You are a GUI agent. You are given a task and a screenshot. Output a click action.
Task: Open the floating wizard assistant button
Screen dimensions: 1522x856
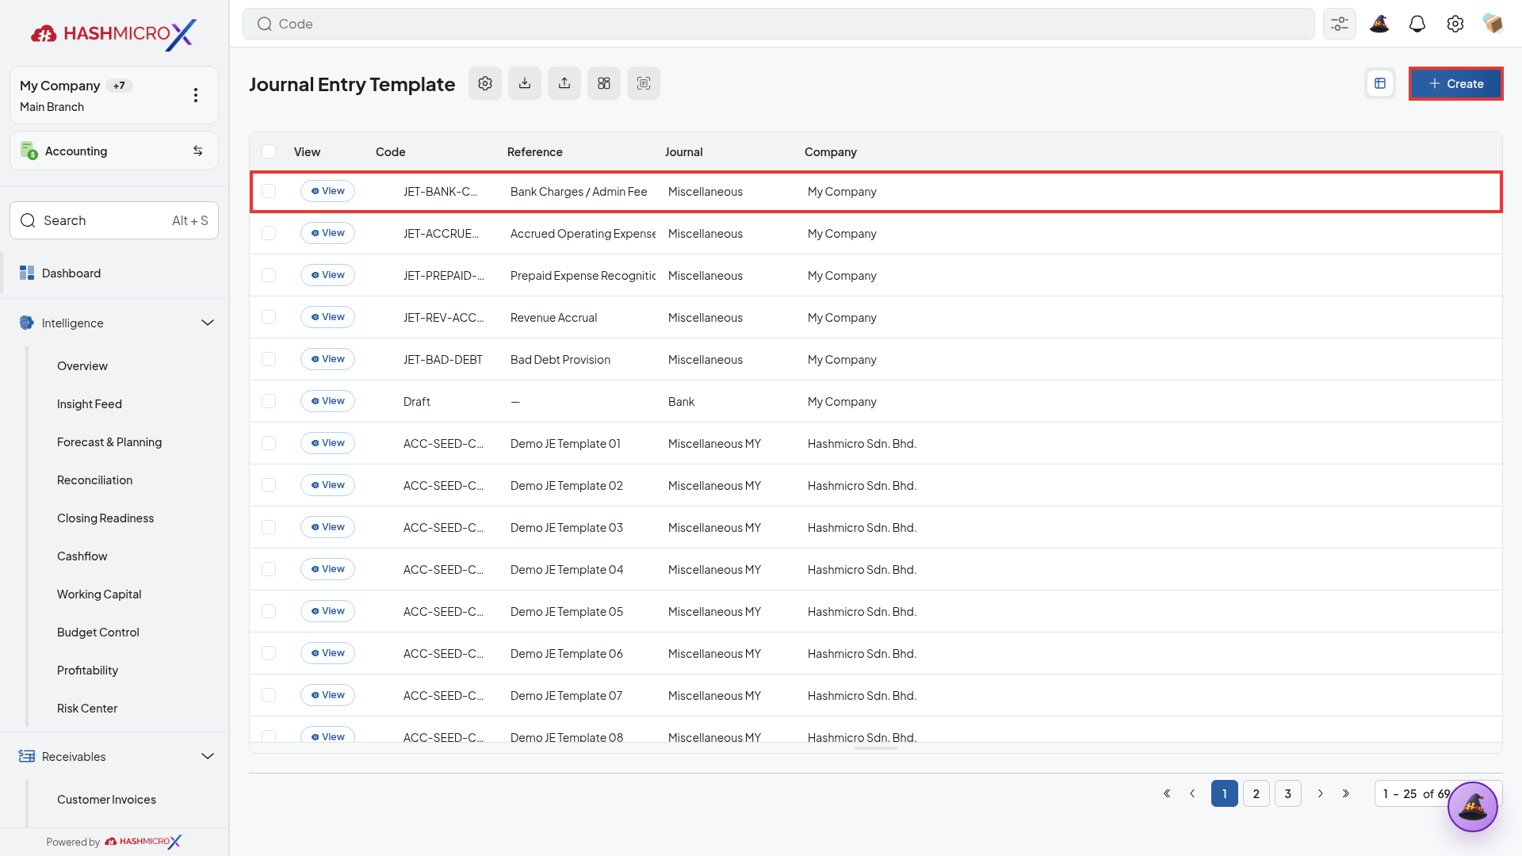(1473, 807)
